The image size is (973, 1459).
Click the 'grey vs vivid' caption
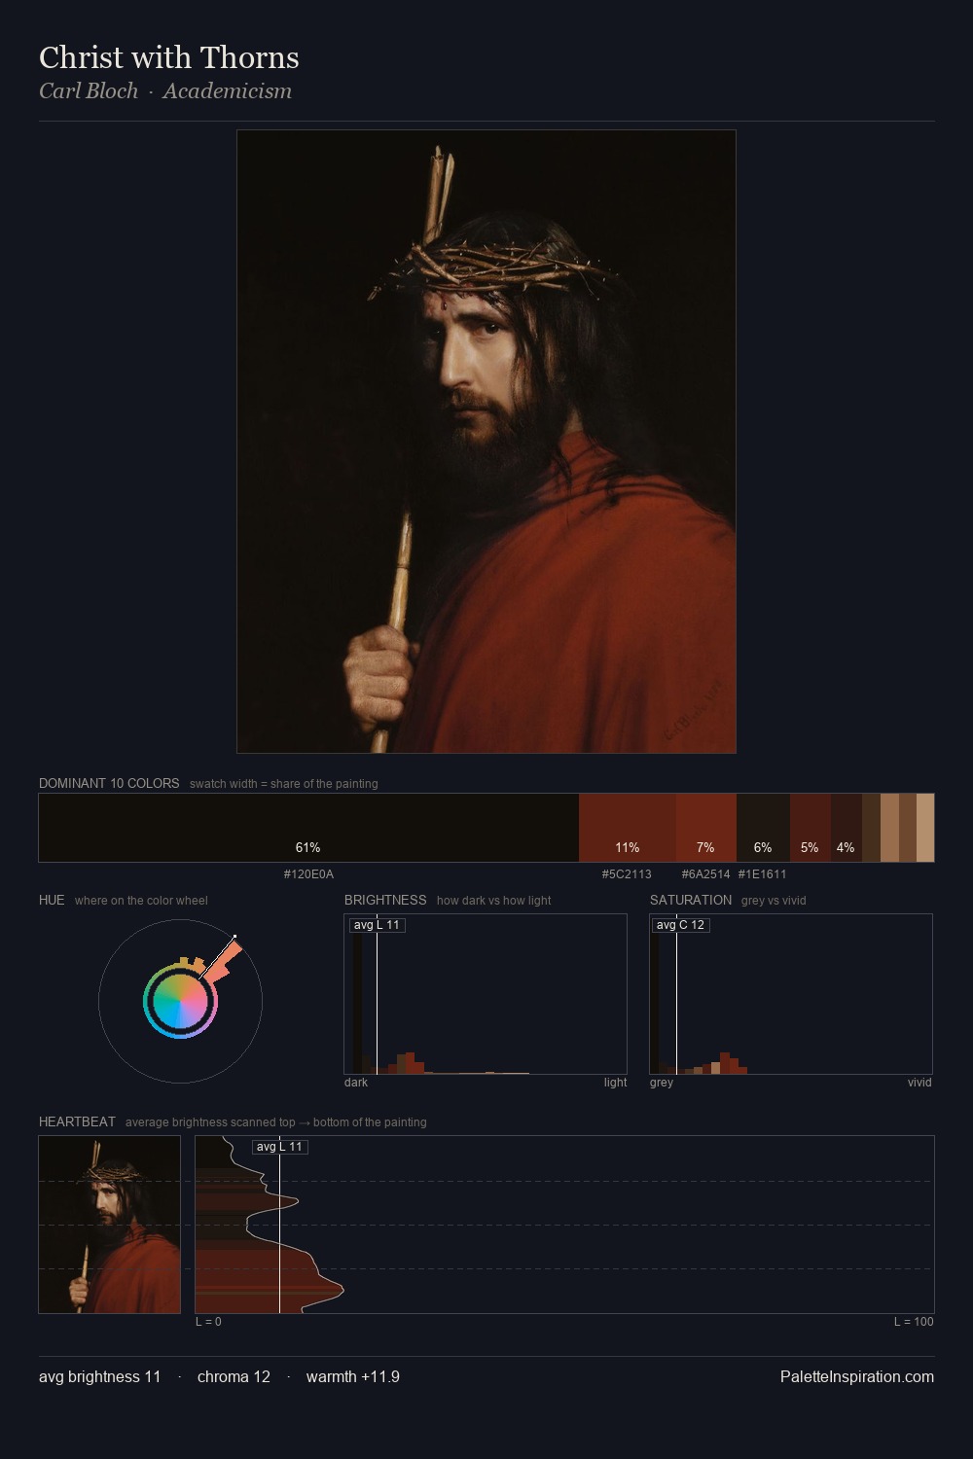[x=774, y=901]
